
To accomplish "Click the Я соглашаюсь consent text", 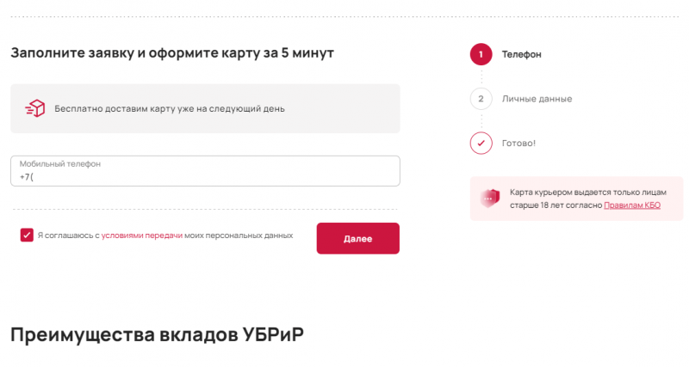I will (x=69, y=235).
